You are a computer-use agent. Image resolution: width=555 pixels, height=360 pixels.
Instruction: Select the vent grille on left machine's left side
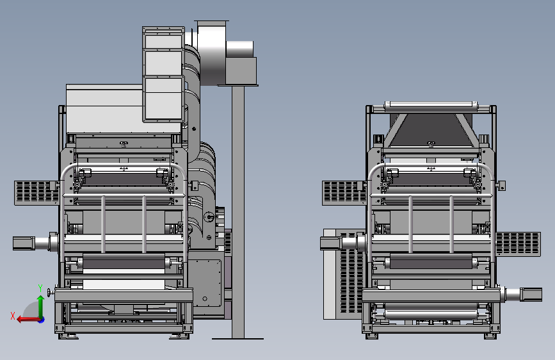[36, 193]
